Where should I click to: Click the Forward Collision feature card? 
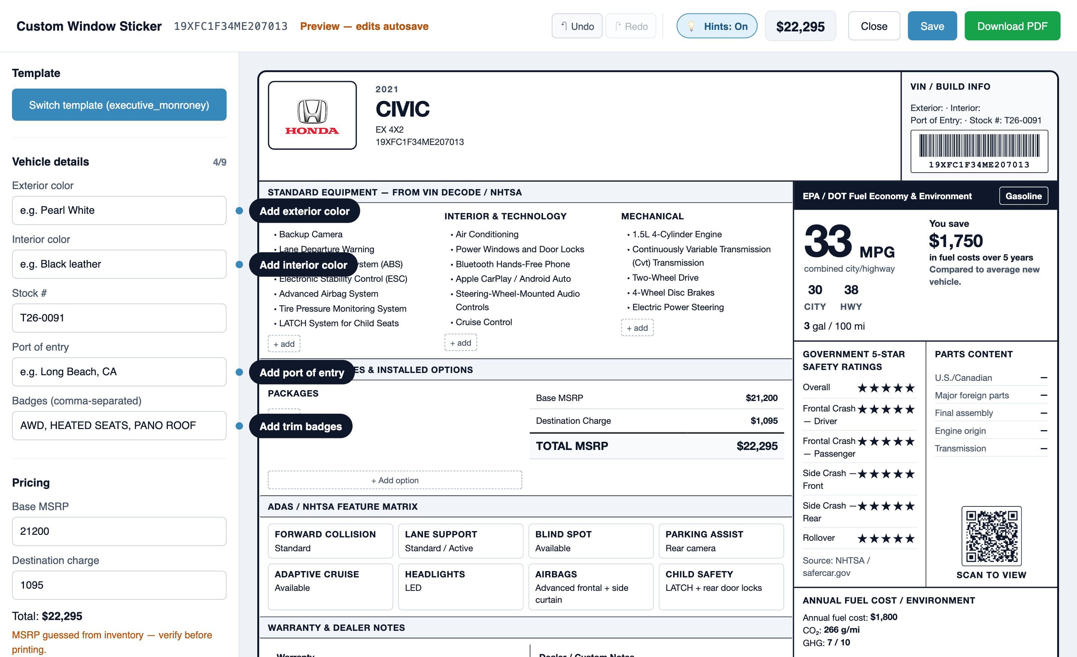331,541
